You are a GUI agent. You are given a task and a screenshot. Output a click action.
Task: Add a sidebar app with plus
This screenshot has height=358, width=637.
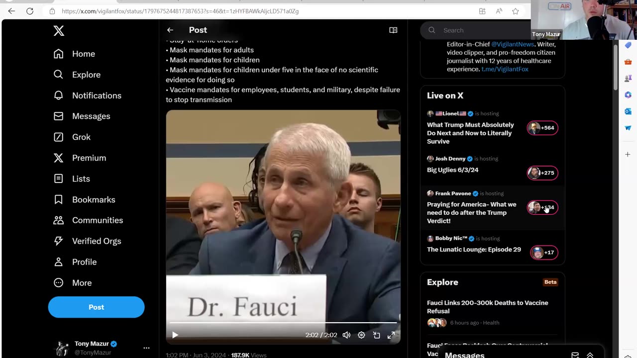[x=628, y=155]
